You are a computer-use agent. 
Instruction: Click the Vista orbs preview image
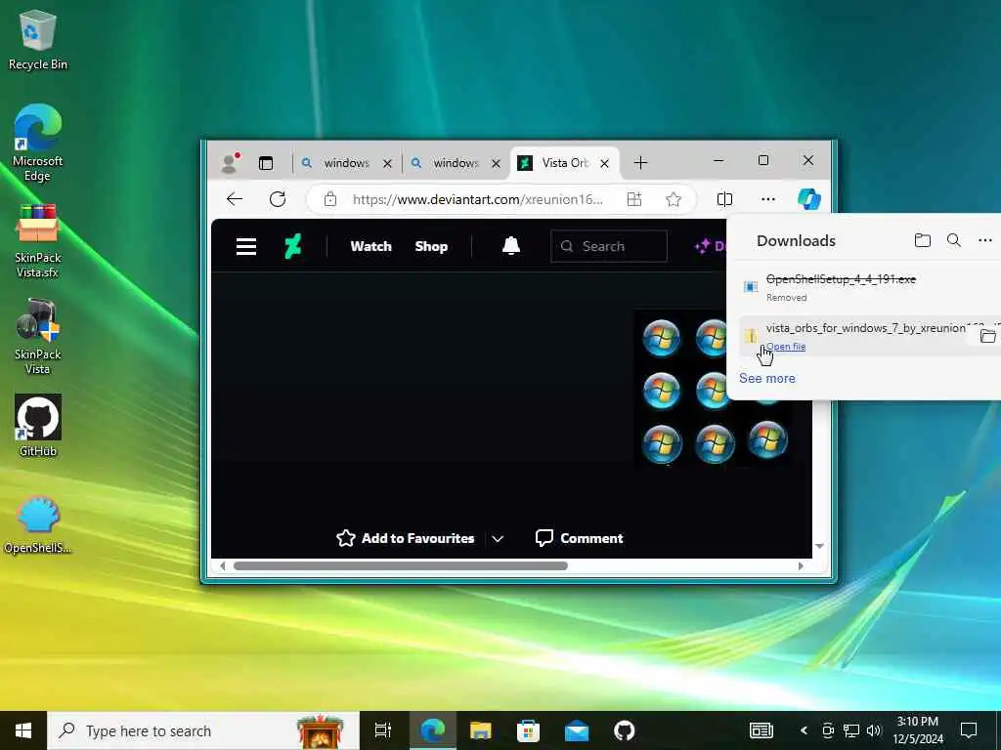(x=681, y=389)
